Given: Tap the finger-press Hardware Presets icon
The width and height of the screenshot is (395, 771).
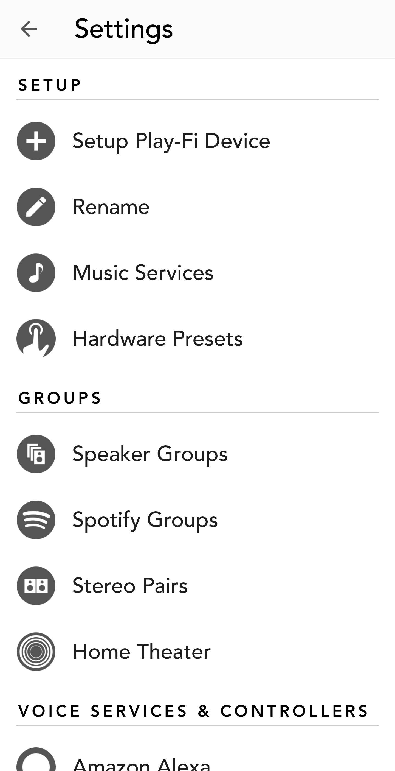Looking at the screenshot, I should coord(36,339).
